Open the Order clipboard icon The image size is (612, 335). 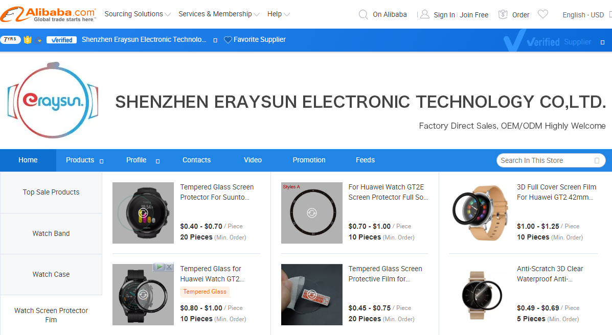pyautogui.click(x=503, y=14)
